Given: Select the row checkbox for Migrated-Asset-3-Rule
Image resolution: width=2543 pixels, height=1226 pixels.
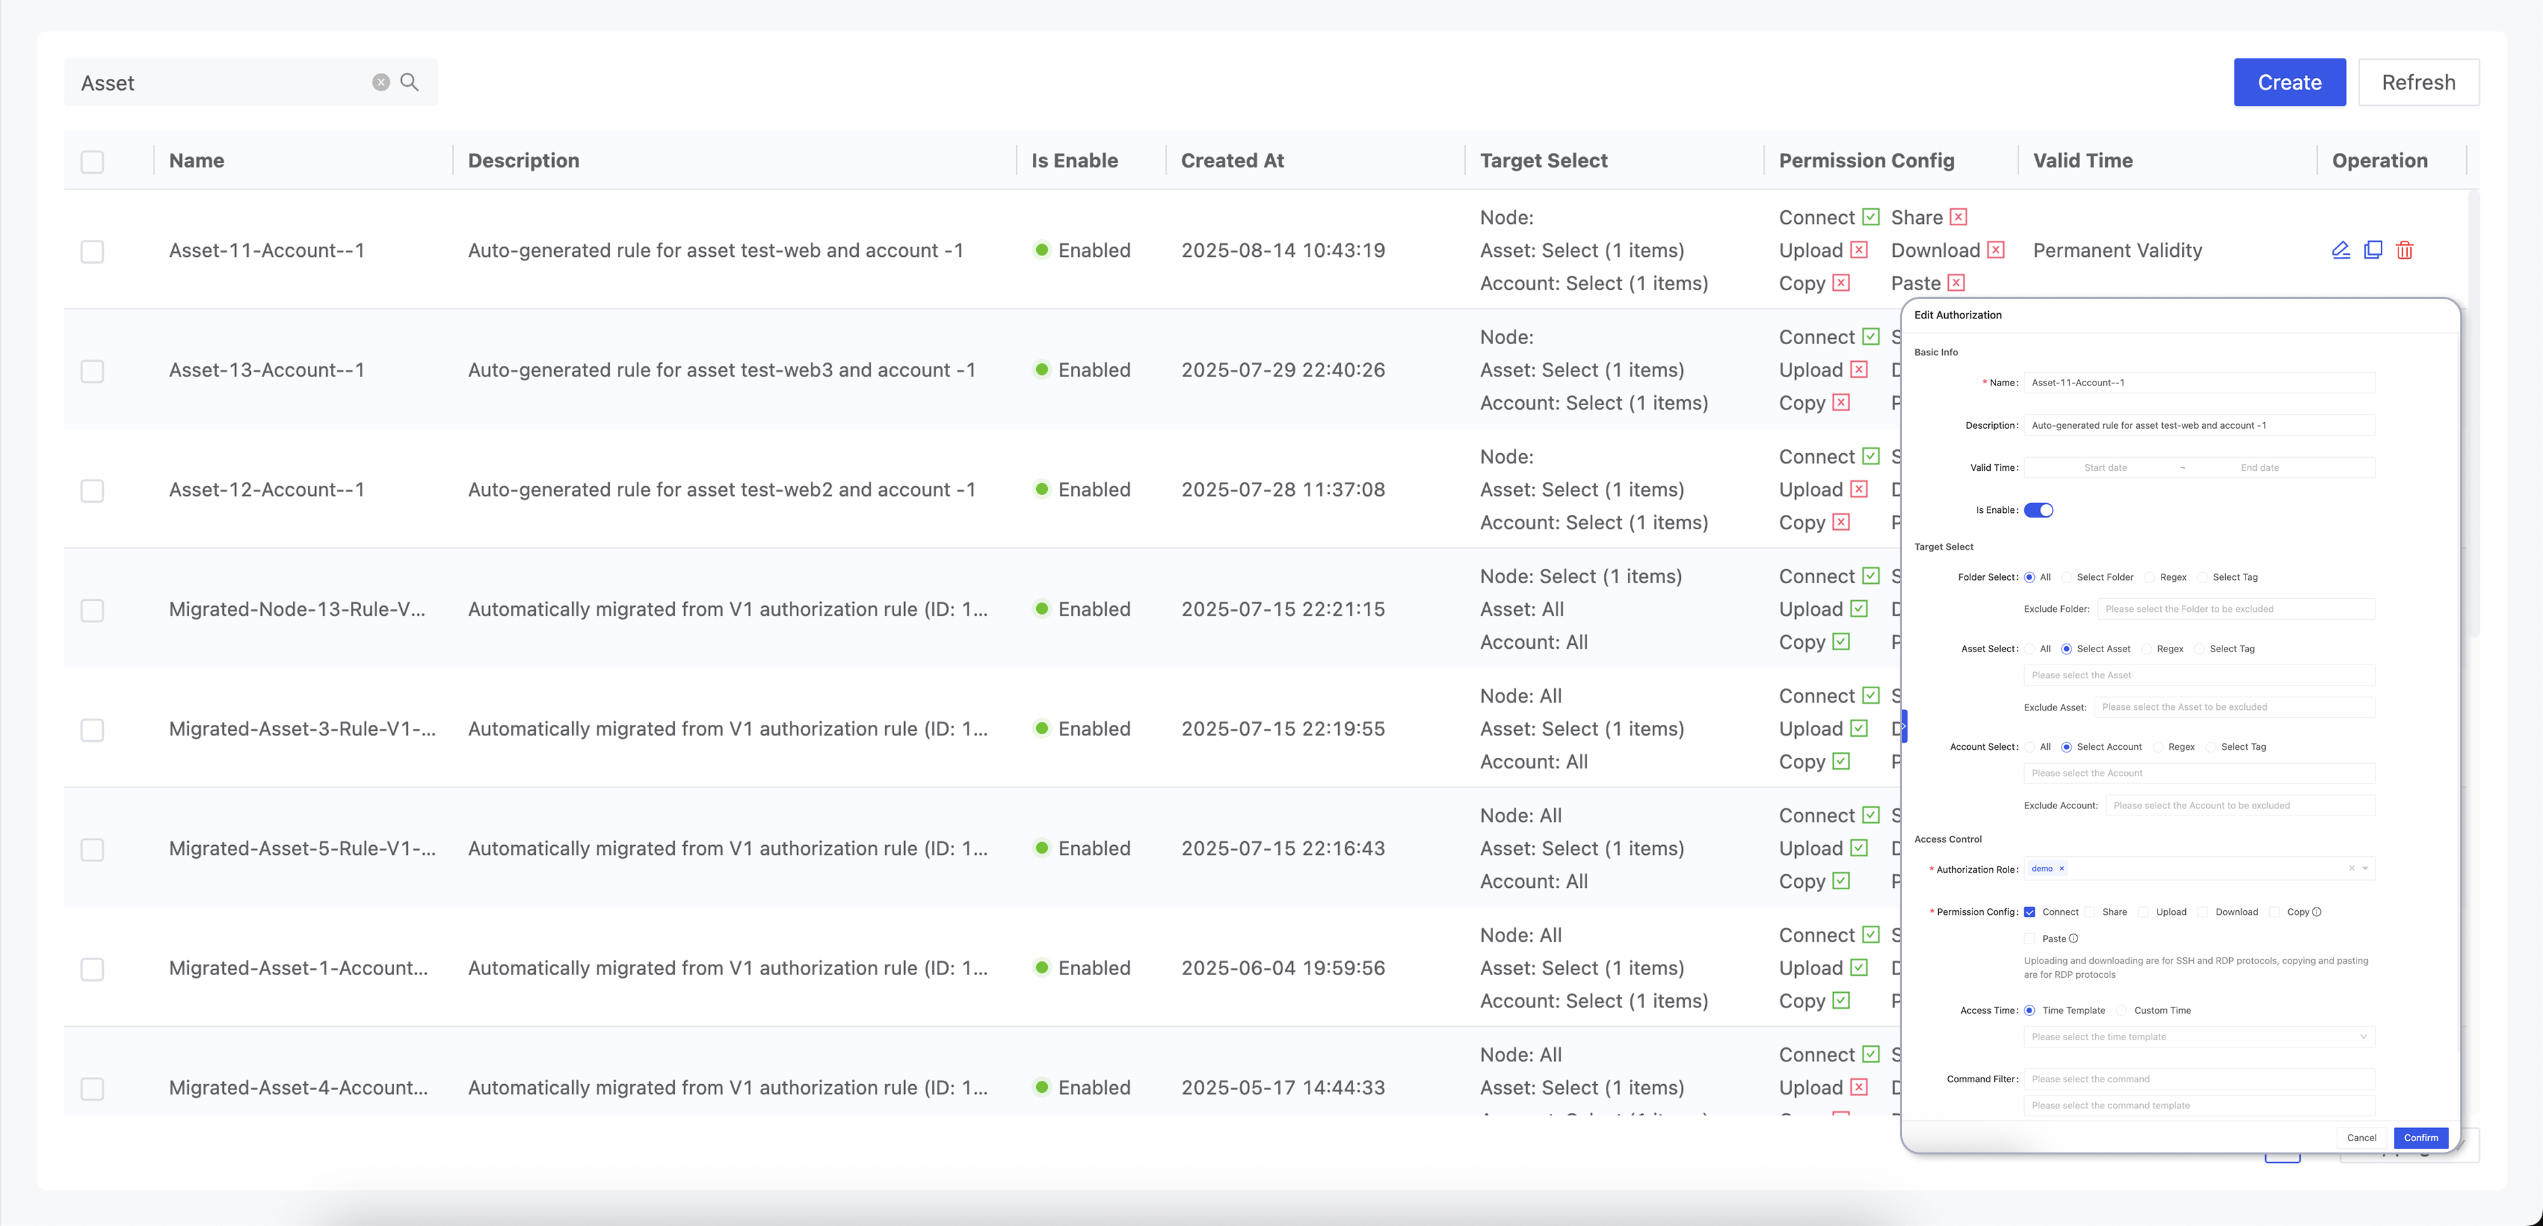Looking at the screenshot, I should 92,730.
